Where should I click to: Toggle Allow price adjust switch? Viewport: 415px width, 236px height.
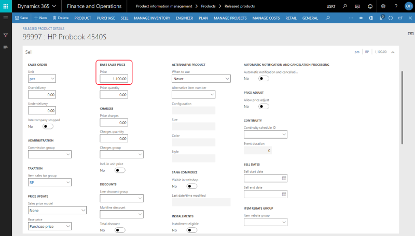point(264,107)
